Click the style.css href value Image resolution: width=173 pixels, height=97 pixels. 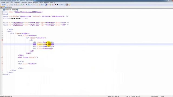pos(34,25)
